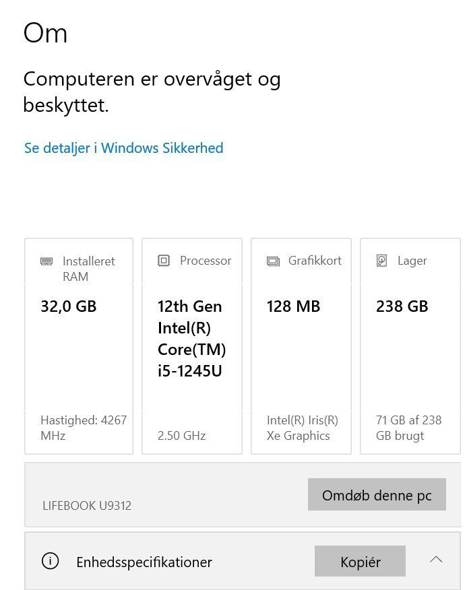Click the 71 GB af 238 GB brugt text
The image size is (467, 590).
click(408, 428)
